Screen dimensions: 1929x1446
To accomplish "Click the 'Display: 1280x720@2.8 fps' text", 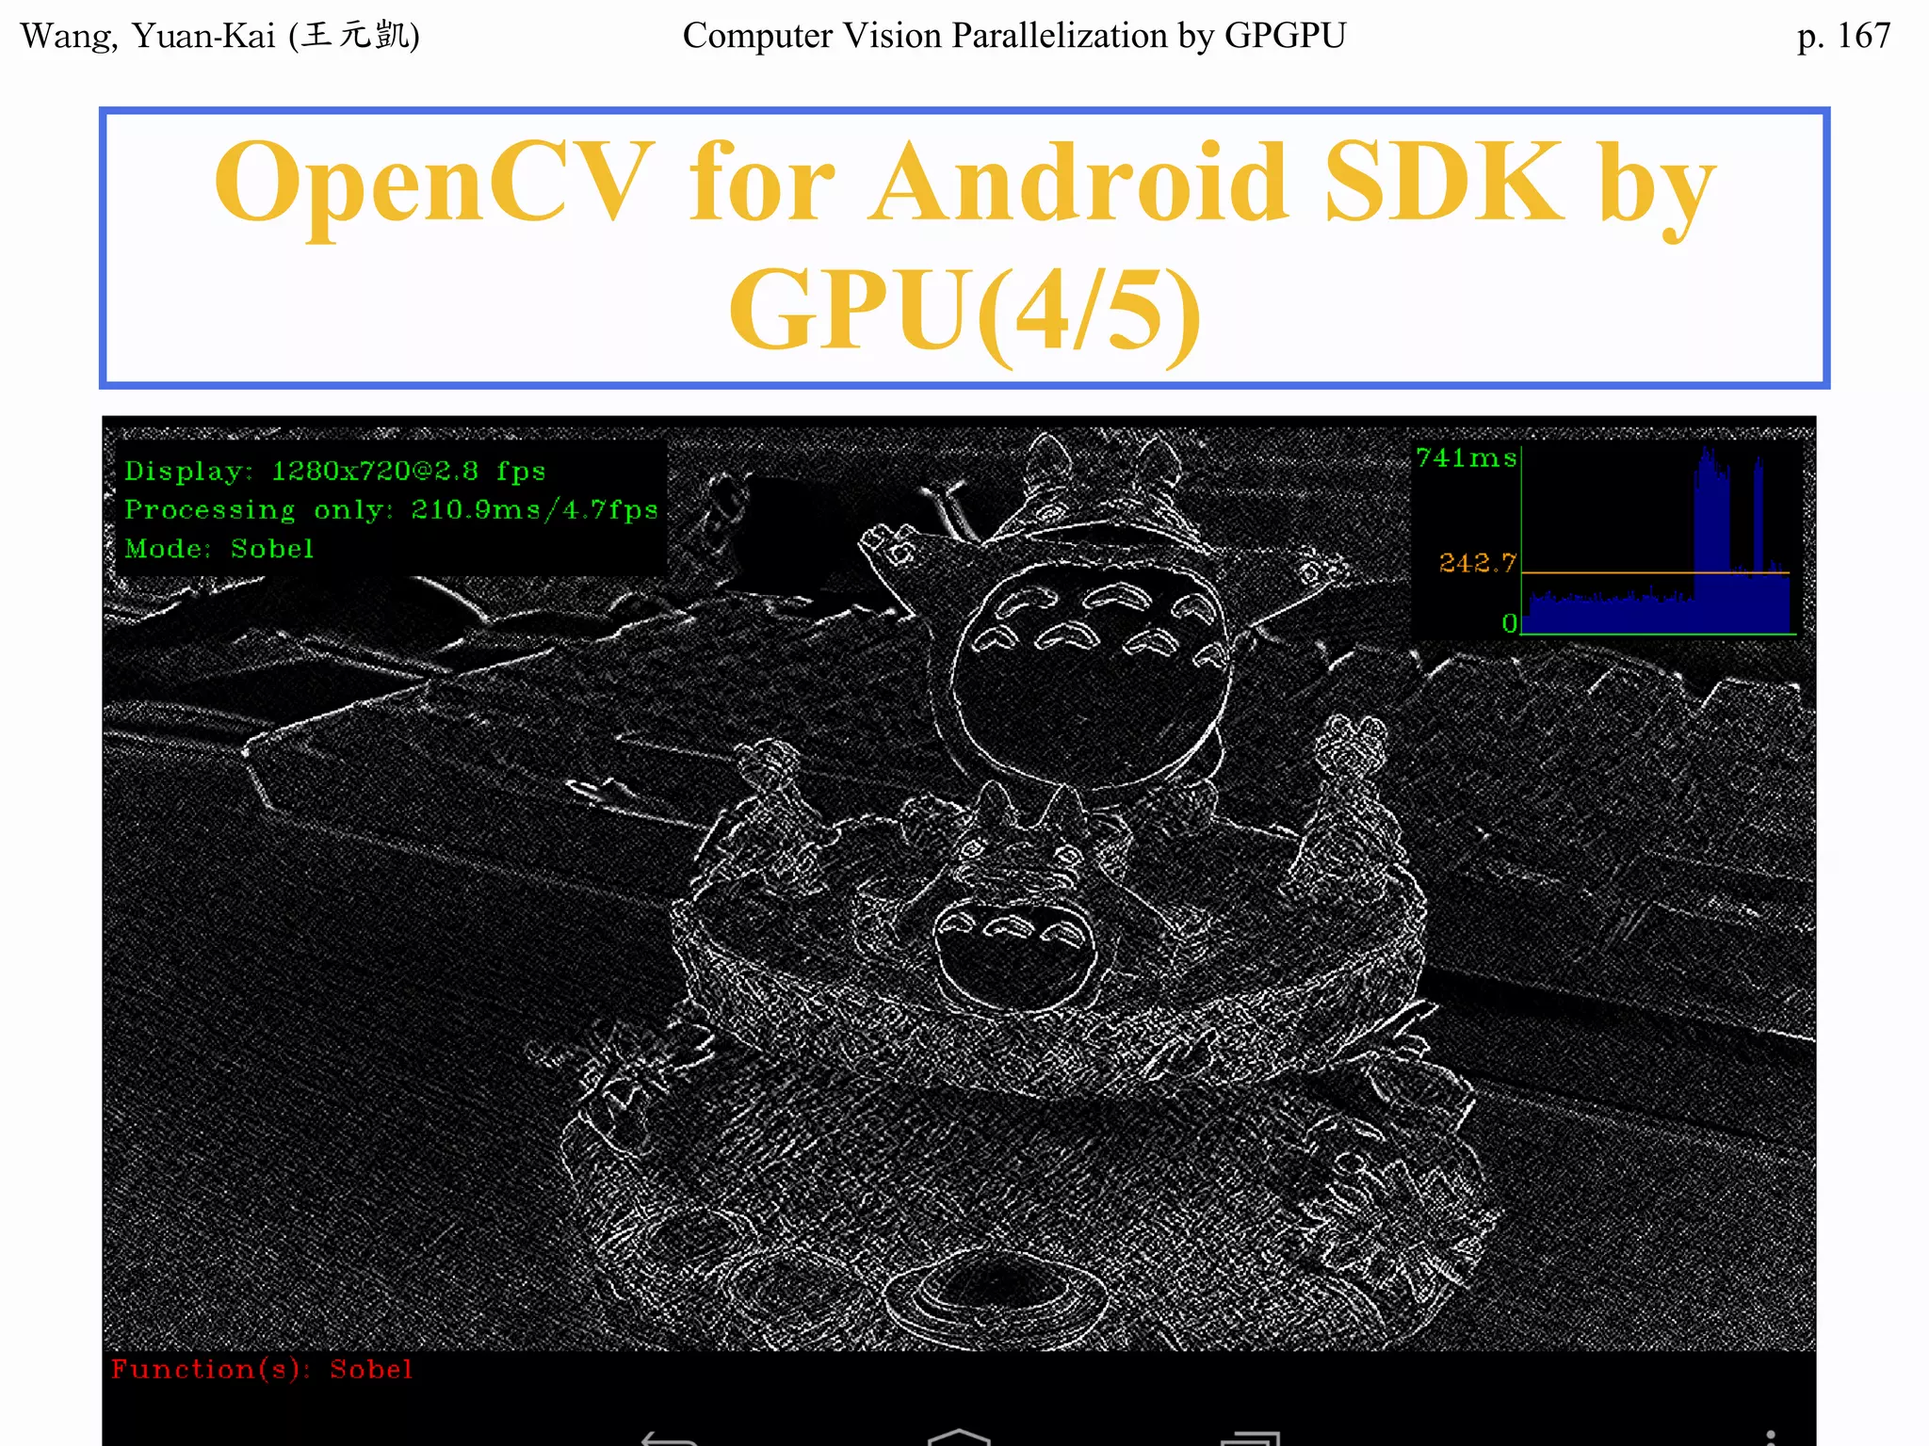I will coord(335,471).
